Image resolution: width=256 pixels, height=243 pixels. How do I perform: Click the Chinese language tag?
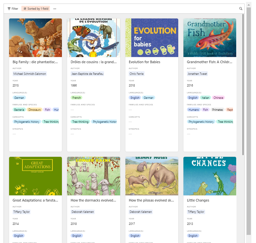[218, 98]
